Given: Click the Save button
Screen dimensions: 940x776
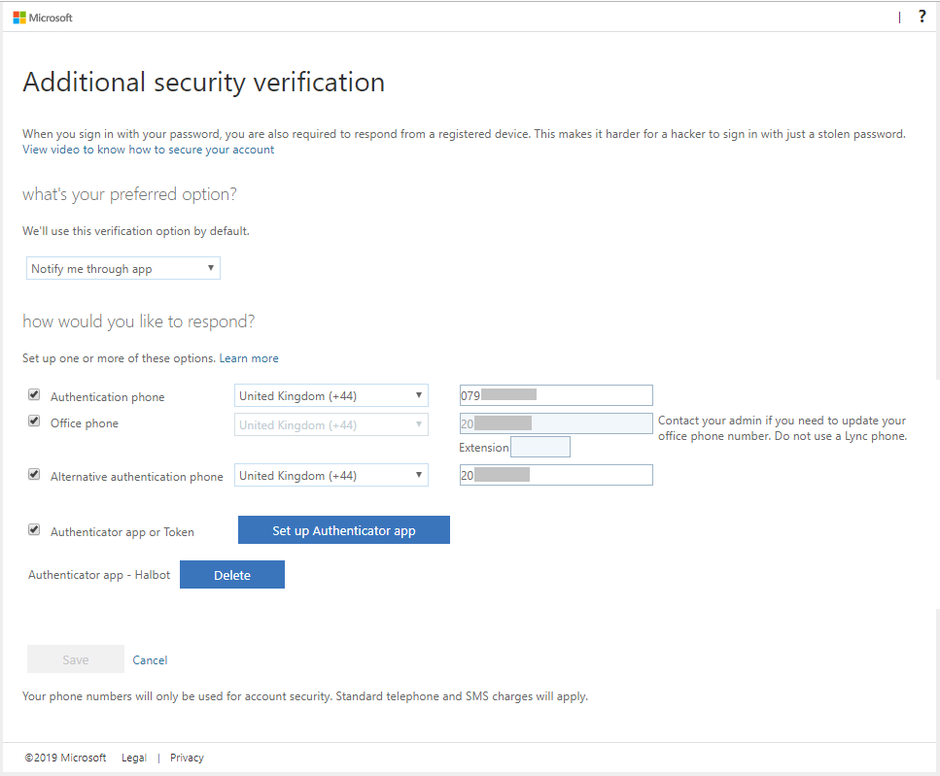Looking at the screenshot, I should (75, 658).
